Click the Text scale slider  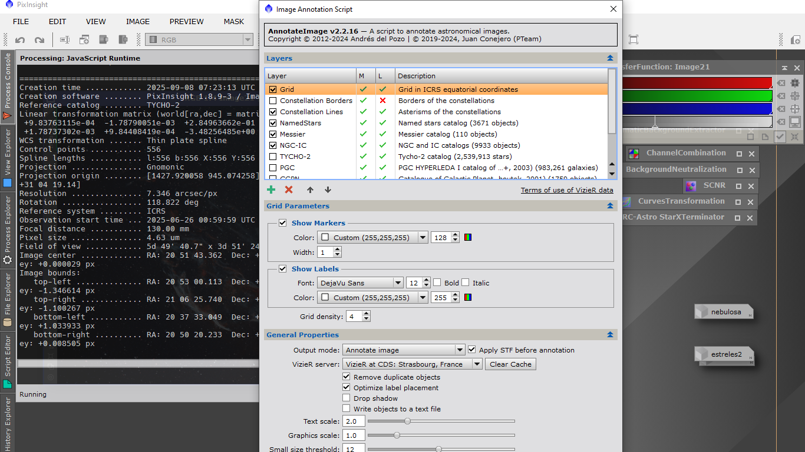click(x=441, y=421)
